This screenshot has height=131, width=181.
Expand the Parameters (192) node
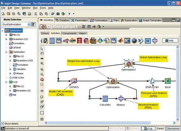[x=10, y=60]
